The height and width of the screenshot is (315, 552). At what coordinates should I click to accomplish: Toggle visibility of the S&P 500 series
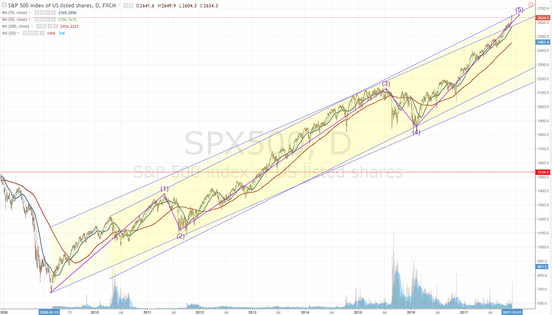(126, 6)
